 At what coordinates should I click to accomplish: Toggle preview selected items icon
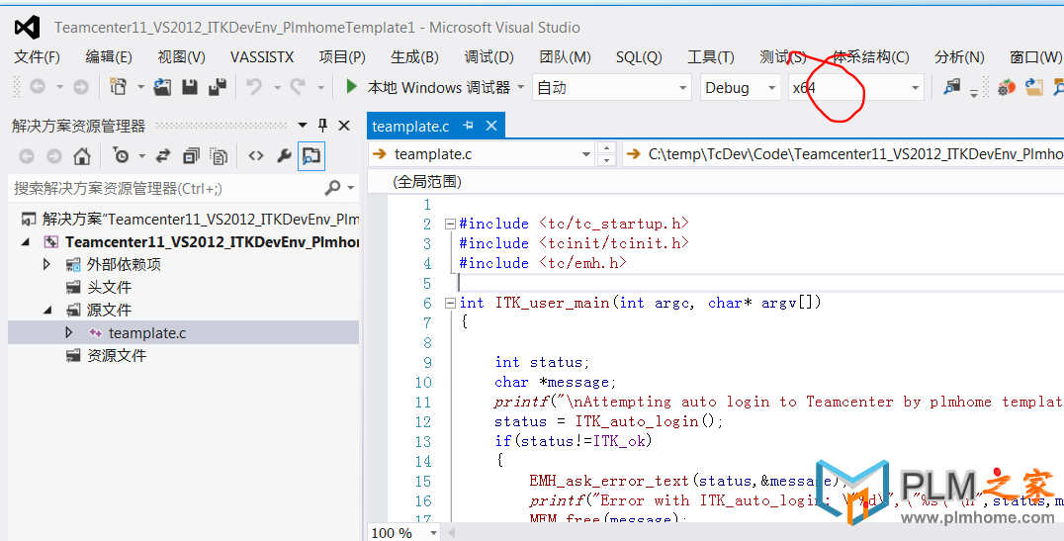click(311, 156)
